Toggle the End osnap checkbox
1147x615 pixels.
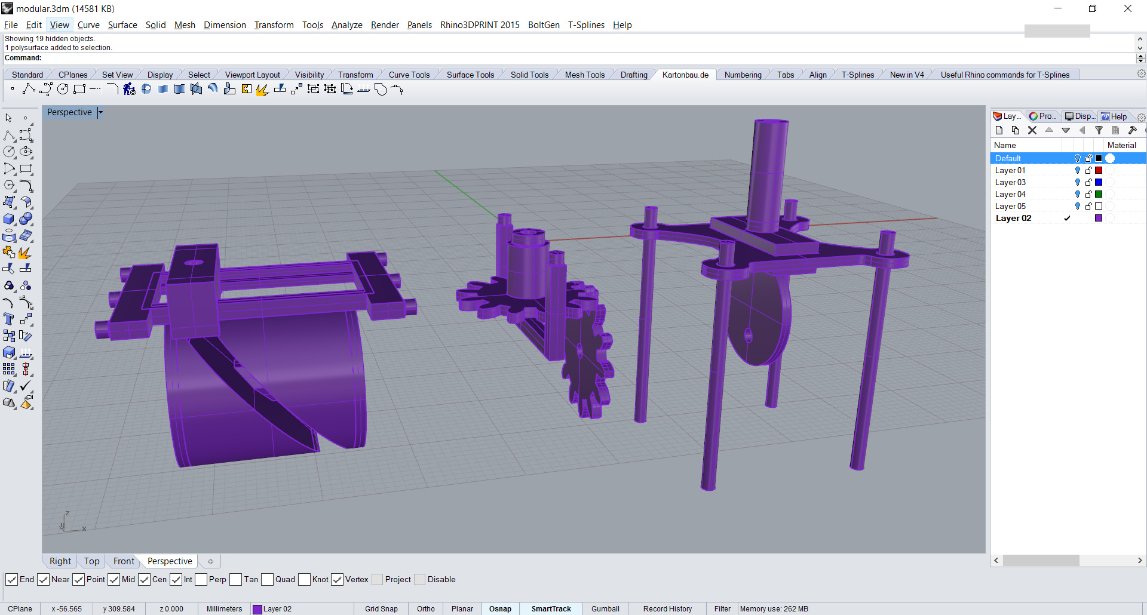point(11,580)
